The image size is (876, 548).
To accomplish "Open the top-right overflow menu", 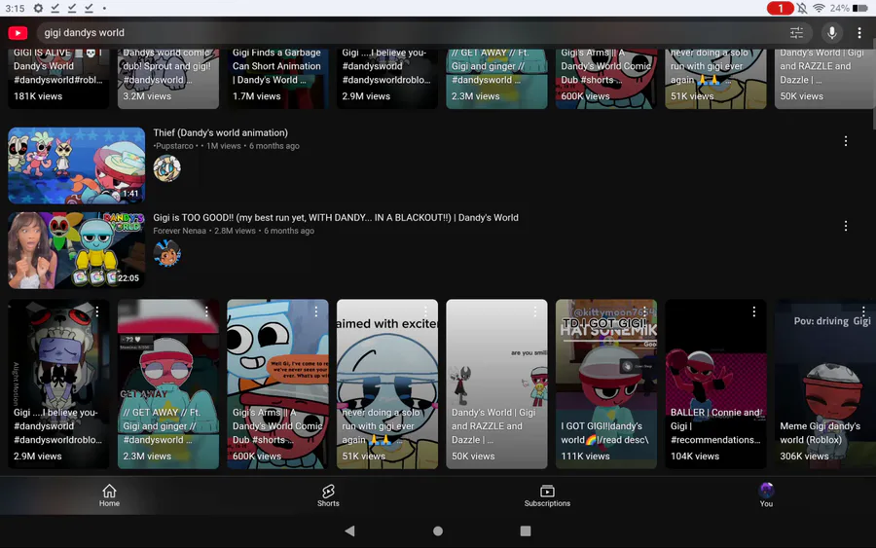I will (x=858, y=33).
